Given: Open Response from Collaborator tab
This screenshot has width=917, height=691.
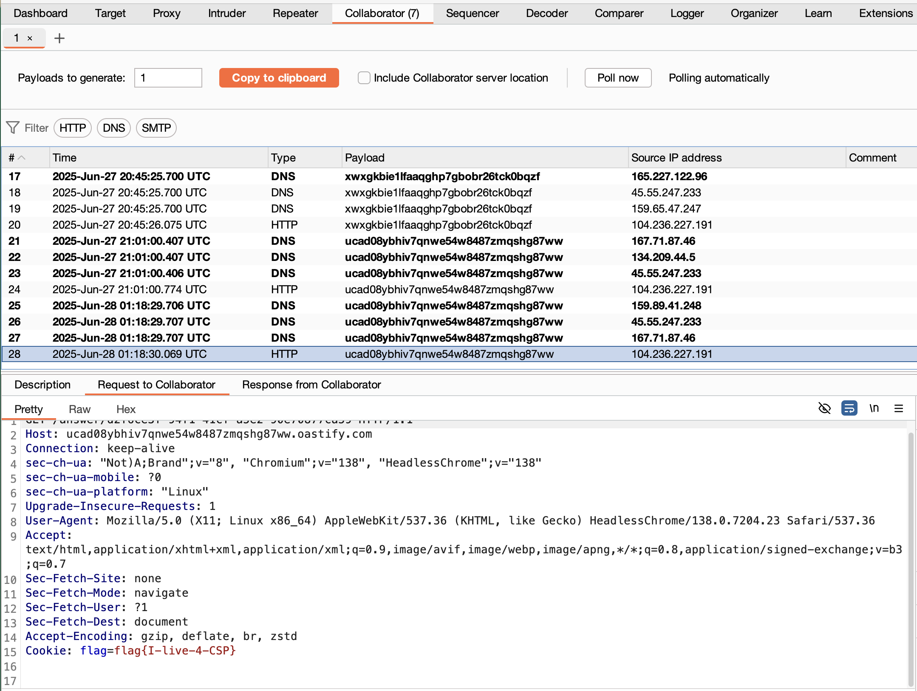Looking at the screenshot, I should tap(311, 385).
